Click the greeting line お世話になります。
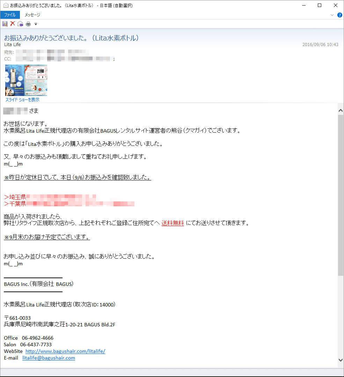This screenshot has height=377, width=344. [26, 124]
